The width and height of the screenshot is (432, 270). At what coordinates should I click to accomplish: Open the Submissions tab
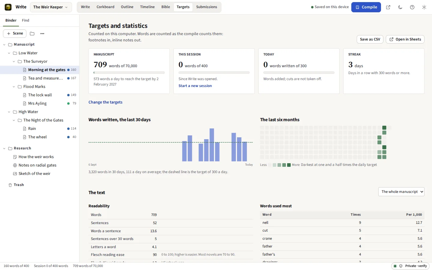pyautogui.click(x=207, y=7)
